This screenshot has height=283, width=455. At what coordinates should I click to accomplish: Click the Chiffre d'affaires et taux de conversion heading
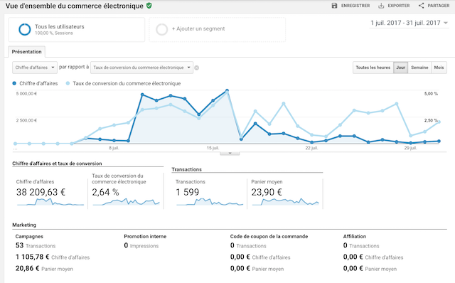[x=57, y=164]
